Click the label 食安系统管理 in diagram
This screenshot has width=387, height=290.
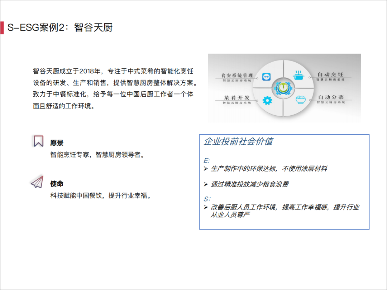click(237, 75)
